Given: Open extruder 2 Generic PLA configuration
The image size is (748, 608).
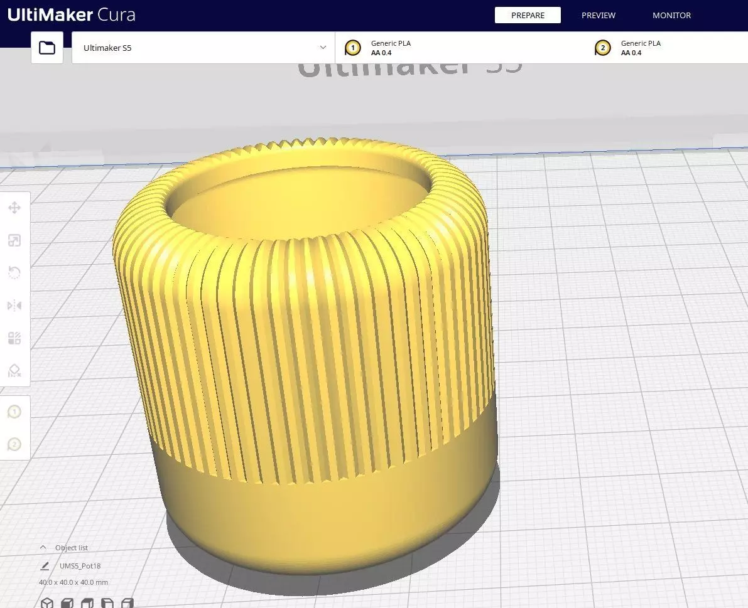Looking at the screenshot, I should 667,48.
